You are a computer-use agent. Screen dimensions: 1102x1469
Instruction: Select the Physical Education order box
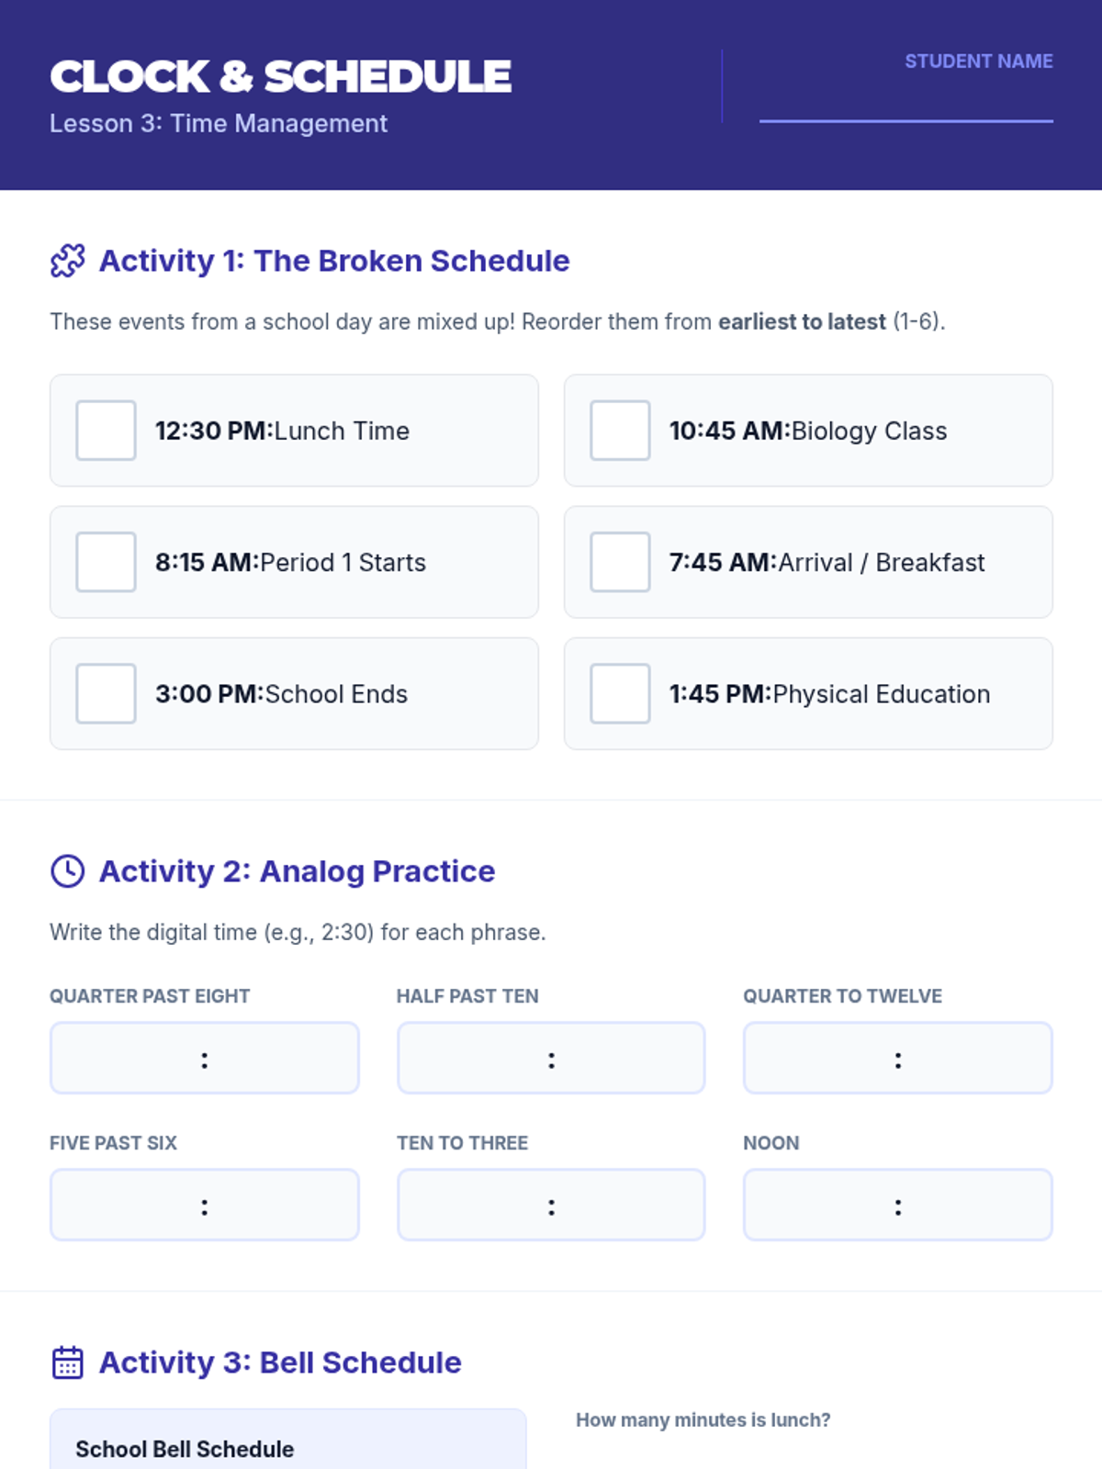[620, 694]
